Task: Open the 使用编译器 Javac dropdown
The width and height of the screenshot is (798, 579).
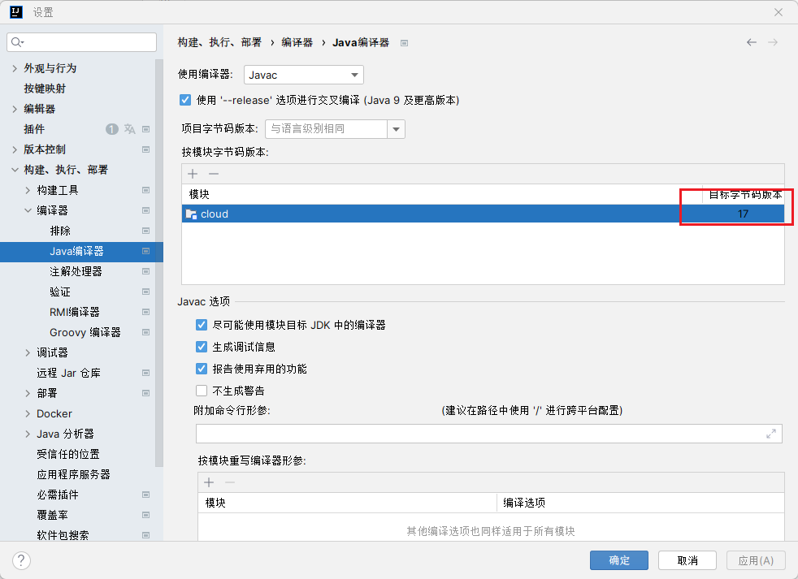Action: [x=303, y=75]
